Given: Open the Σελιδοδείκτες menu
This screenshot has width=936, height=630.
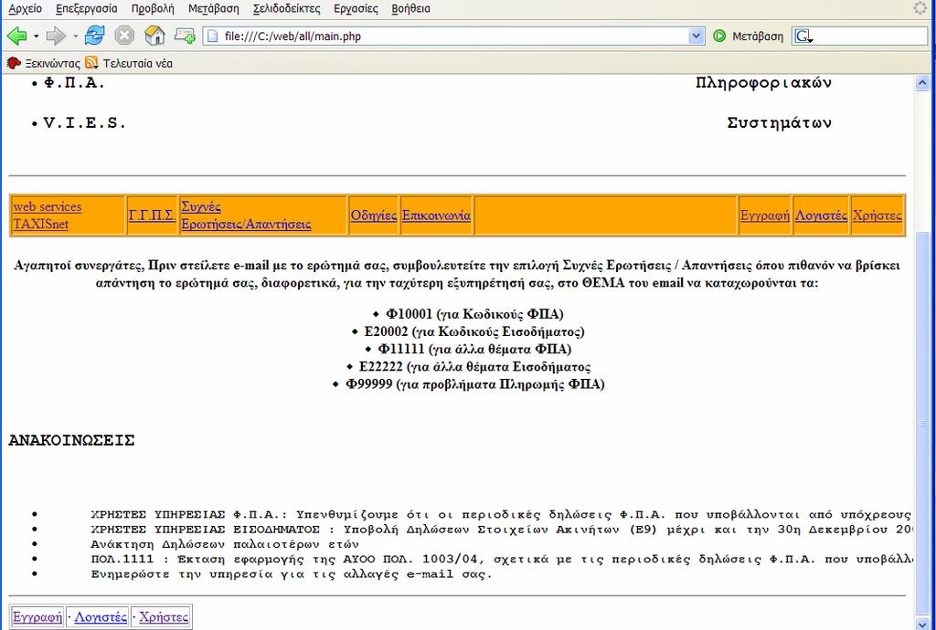Looking at the screenshot, I should click(x=286, y=9).
